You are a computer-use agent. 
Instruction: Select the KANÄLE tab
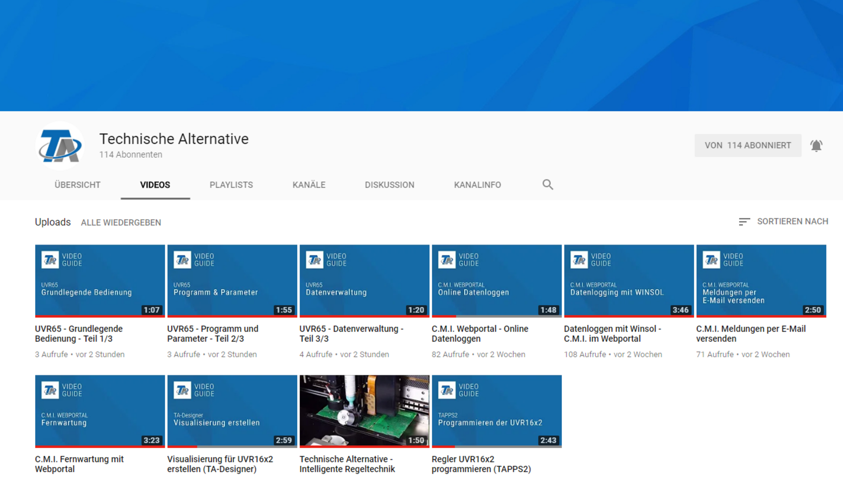[309, 185]
